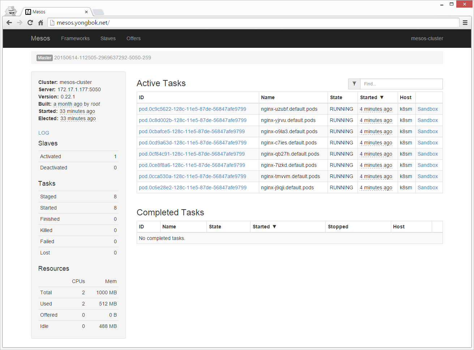474x350 pixels.
Task: Open task pod.0c6e28e2-128c-11e5-87de-56847afe9799
Action: [193, 187]
